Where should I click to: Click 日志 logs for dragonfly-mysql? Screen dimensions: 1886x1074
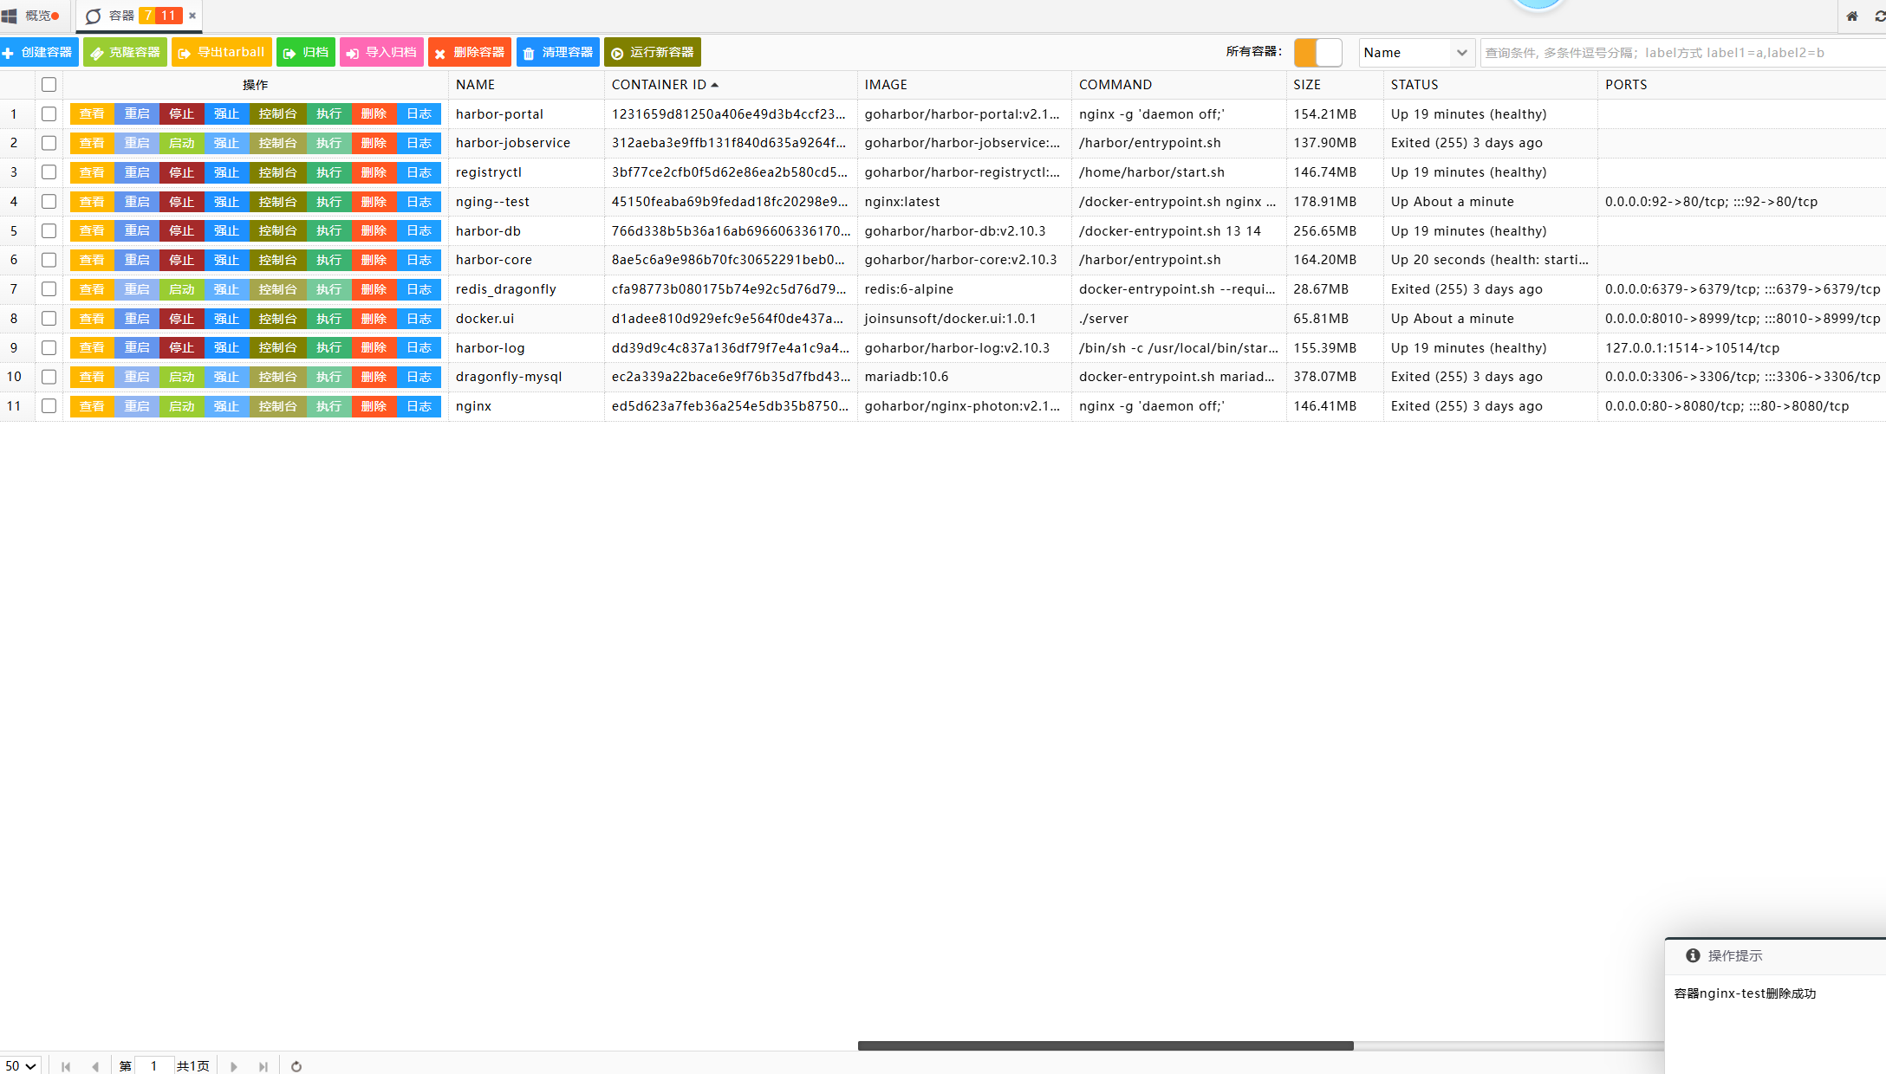pyautogui.click(x=419, y=377)
